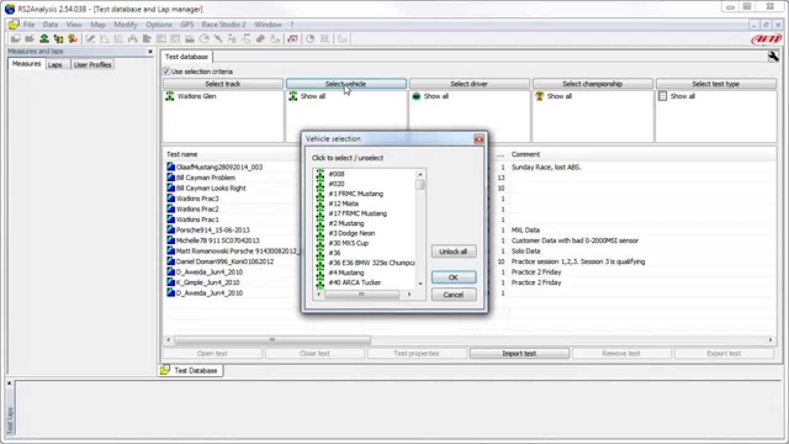This screenshot has width=789, height=444.
Task: Open the Map menu
Action: click(x=97, y=25)
